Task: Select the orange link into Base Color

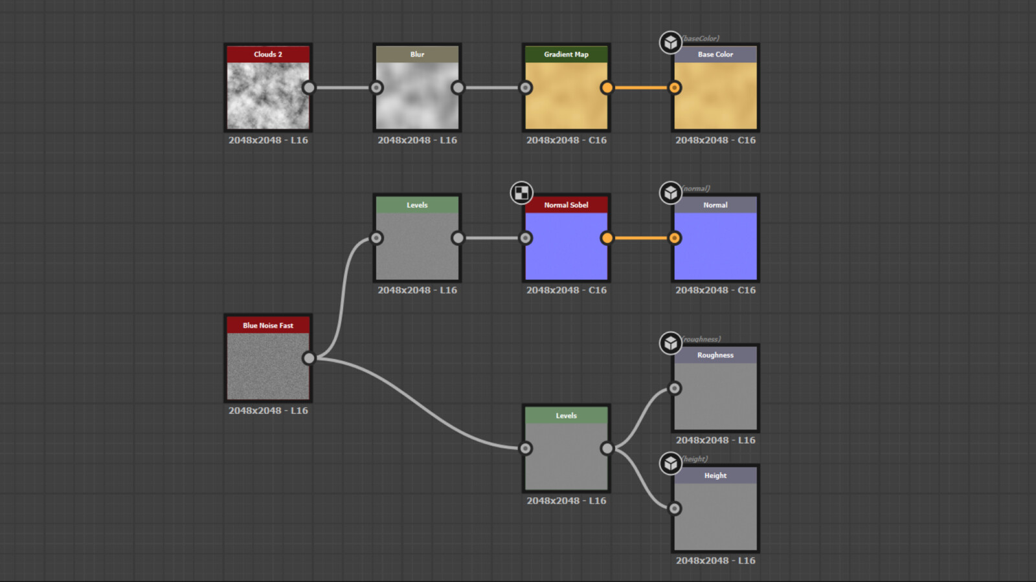Action: 641,87
